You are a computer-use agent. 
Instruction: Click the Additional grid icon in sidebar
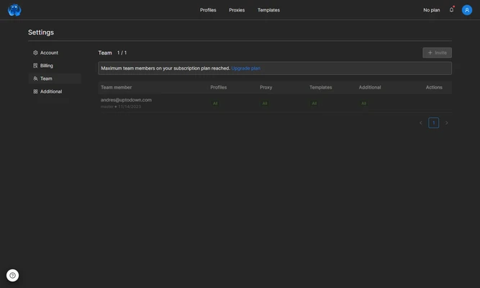[x=35, y=91]
